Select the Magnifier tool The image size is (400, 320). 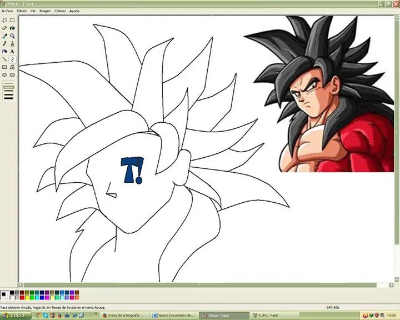pyautogui.click(x=12, y=36)
